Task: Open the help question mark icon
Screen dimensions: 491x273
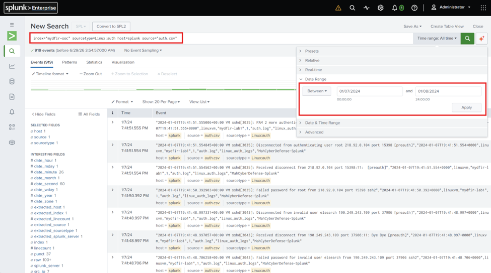Action: point(414,8)
